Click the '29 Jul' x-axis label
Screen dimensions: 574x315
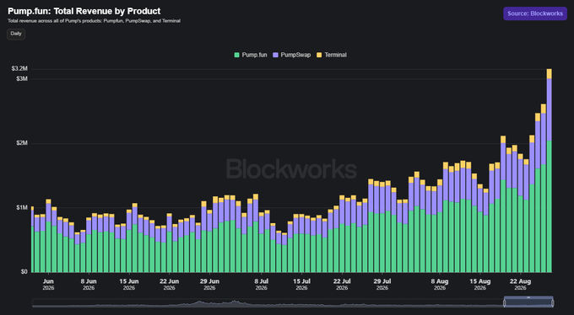(x=382, y=281)
